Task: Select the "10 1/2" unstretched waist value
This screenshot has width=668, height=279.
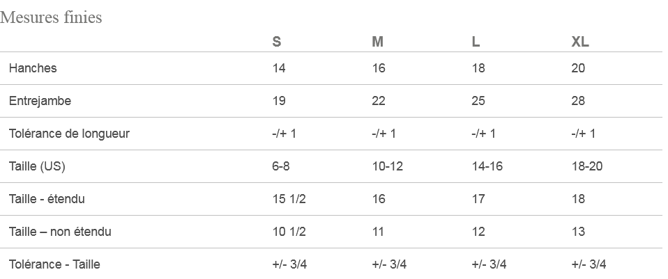Action: [289, 232]
